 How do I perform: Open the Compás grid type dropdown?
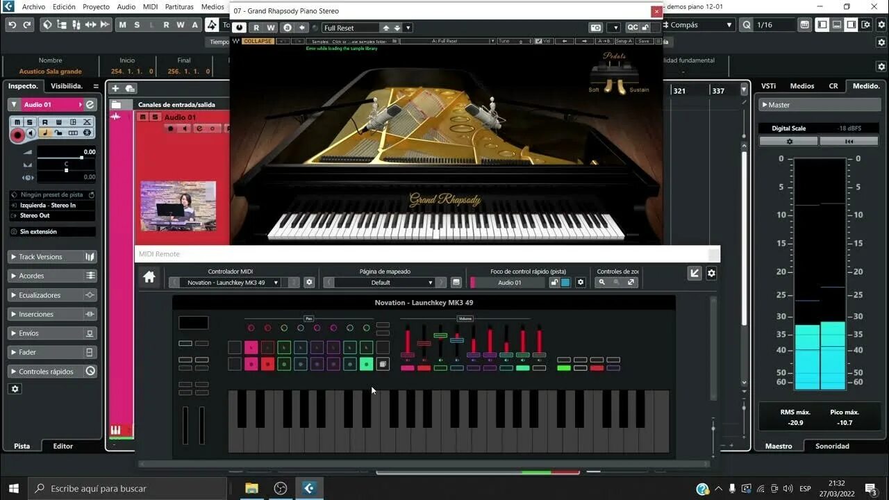coord(697,24)
